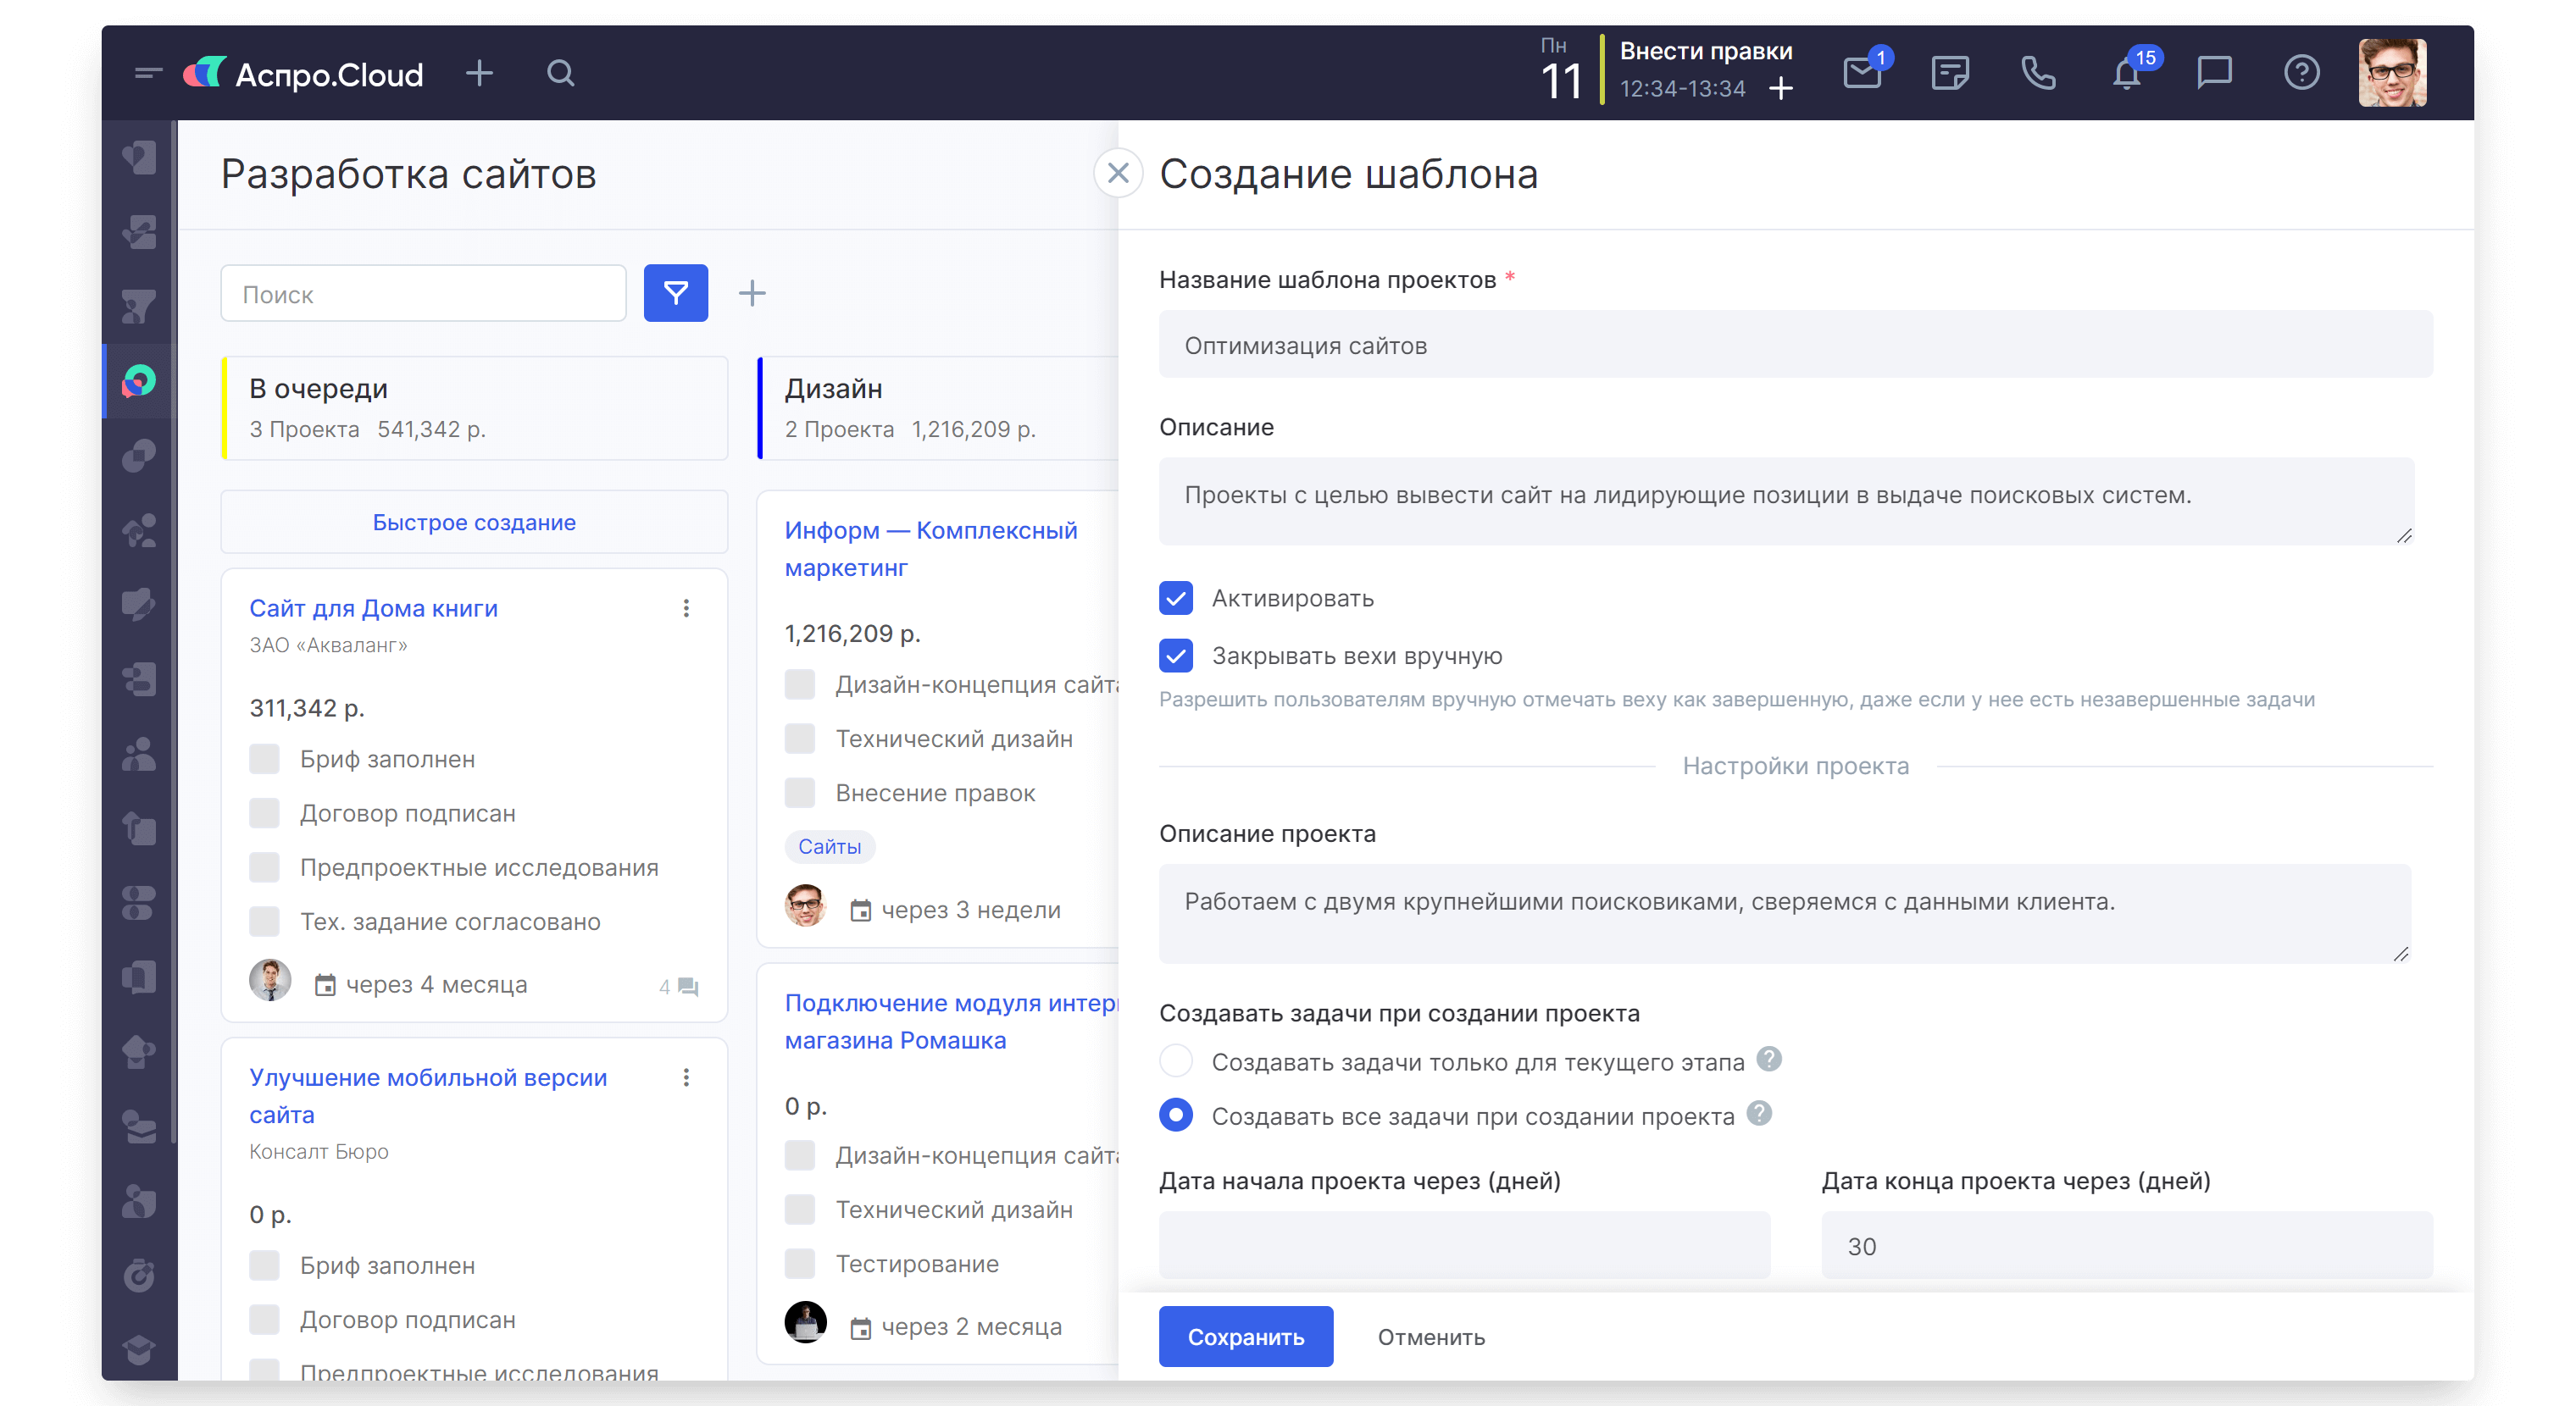Image resolution: width=2576 pixels, height=1406 pixels.
Task: Click the global search magnifier icon
Action: 560,74
